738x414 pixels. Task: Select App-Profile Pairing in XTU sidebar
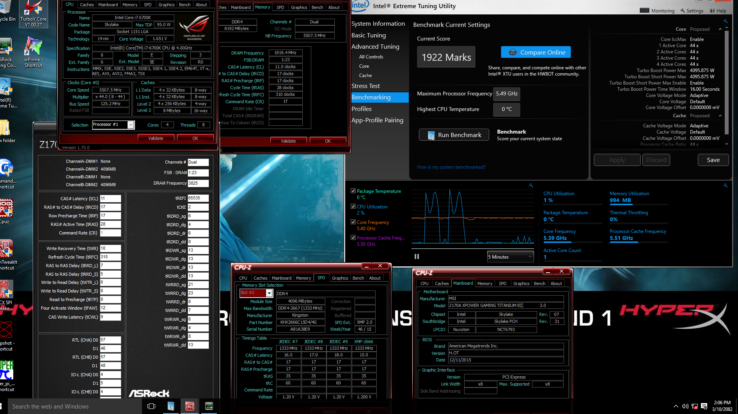pyautogui.click(x=377, y=120)
